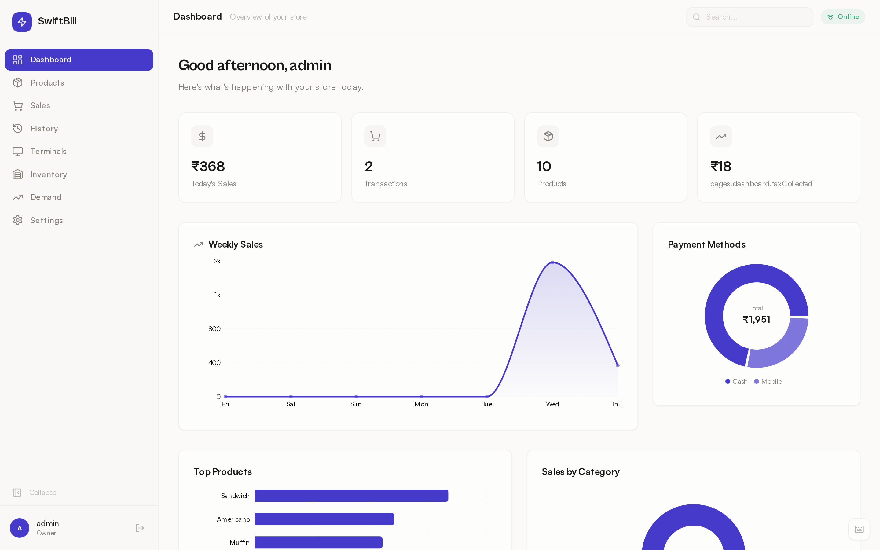
Task: Click the logout icon beside admin
Action: click(x=140, y=528)
